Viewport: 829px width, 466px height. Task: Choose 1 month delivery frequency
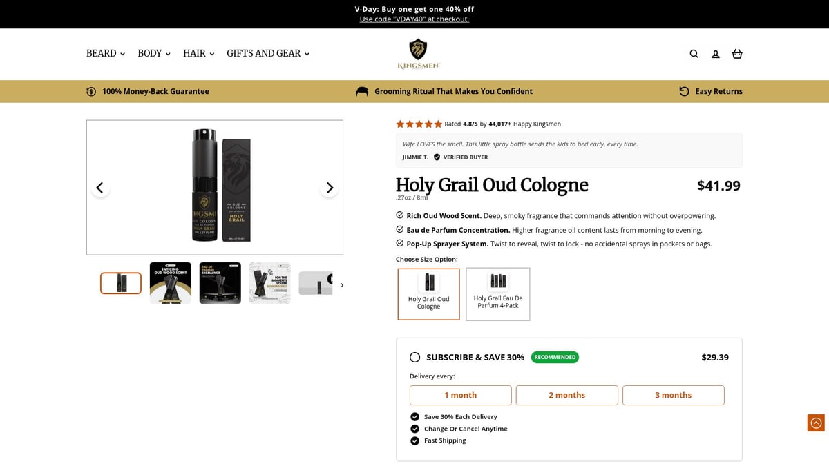click(460, 395)
